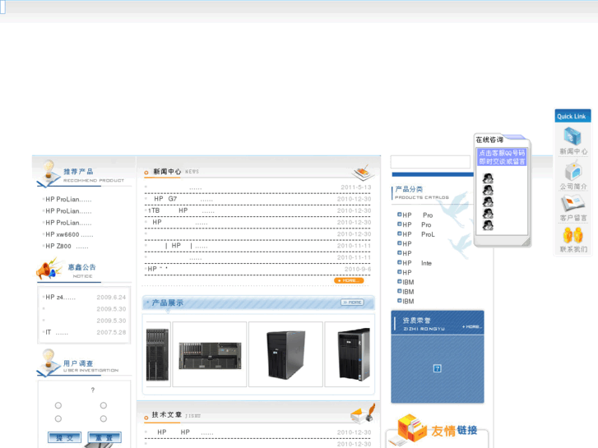Screen dimensions: 598x448
Task: Click the 产品展示 section heading
Action: [168, 303]
